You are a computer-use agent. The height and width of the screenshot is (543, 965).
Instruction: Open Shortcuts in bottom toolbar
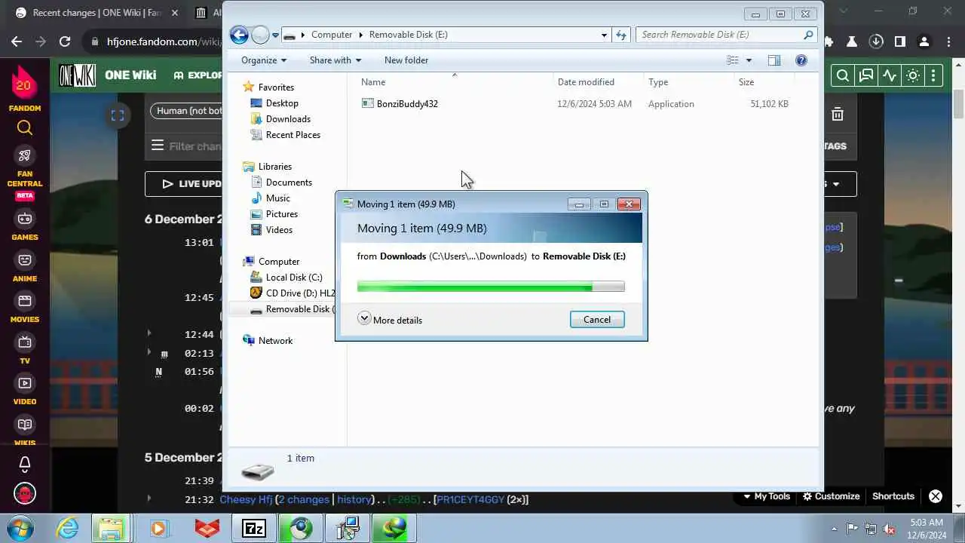pos(893,496)
